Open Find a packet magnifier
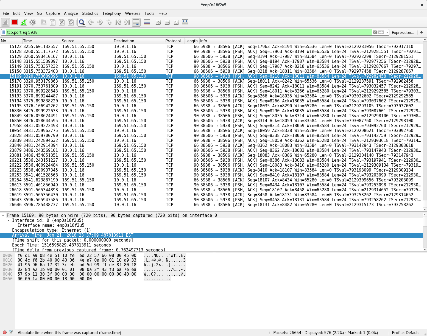 tap(82, 23)
